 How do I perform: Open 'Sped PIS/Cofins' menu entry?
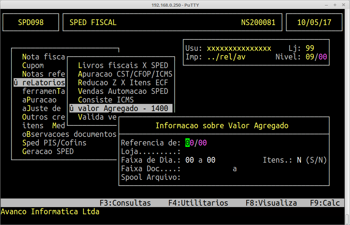54,143
